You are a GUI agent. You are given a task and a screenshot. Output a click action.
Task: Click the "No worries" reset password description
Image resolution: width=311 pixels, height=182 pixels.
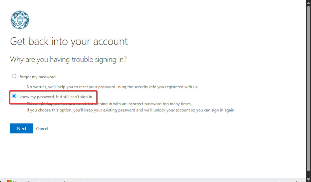coord(112,87)
